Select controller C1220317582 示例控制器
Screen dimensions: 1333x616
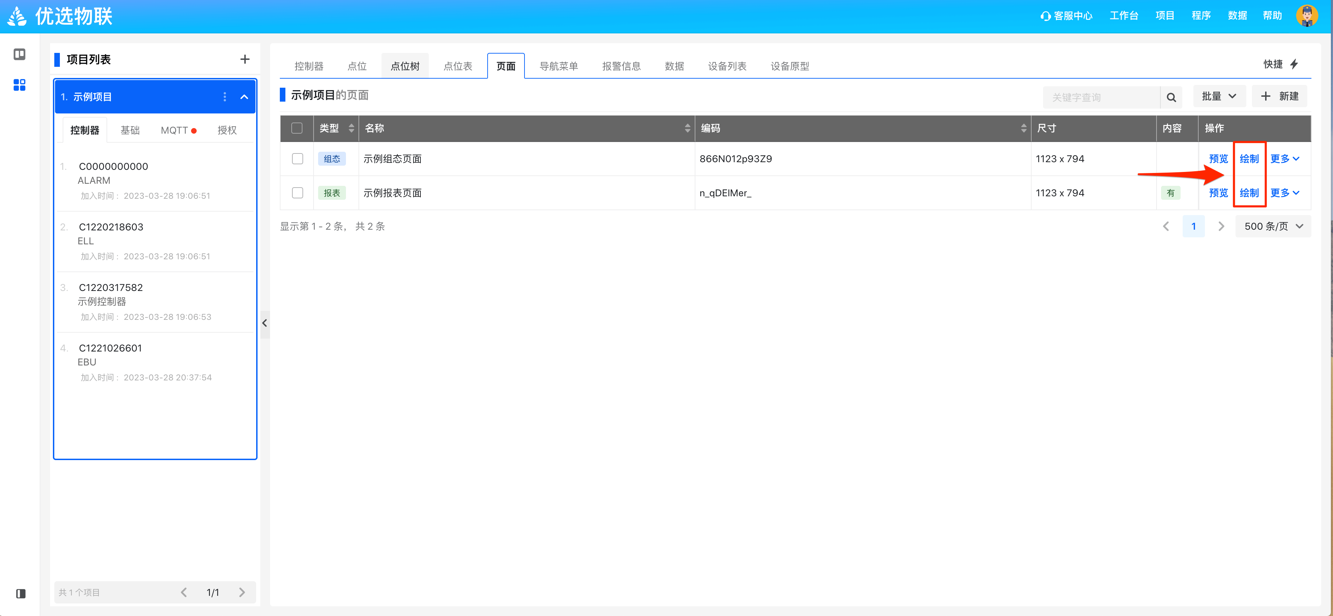pos(155,302)
